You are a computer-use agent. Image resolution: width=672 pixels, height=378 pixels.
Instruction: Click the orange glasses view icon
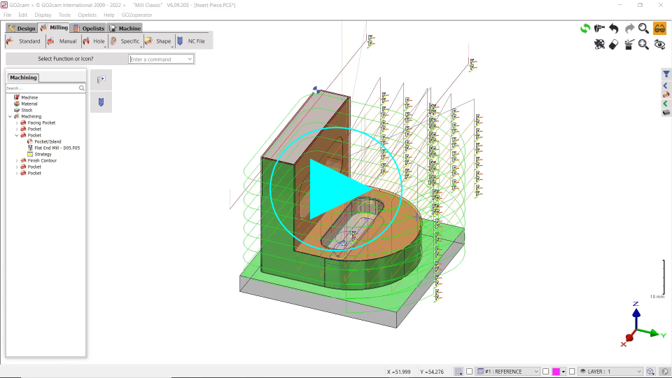[x=659, y=29]
